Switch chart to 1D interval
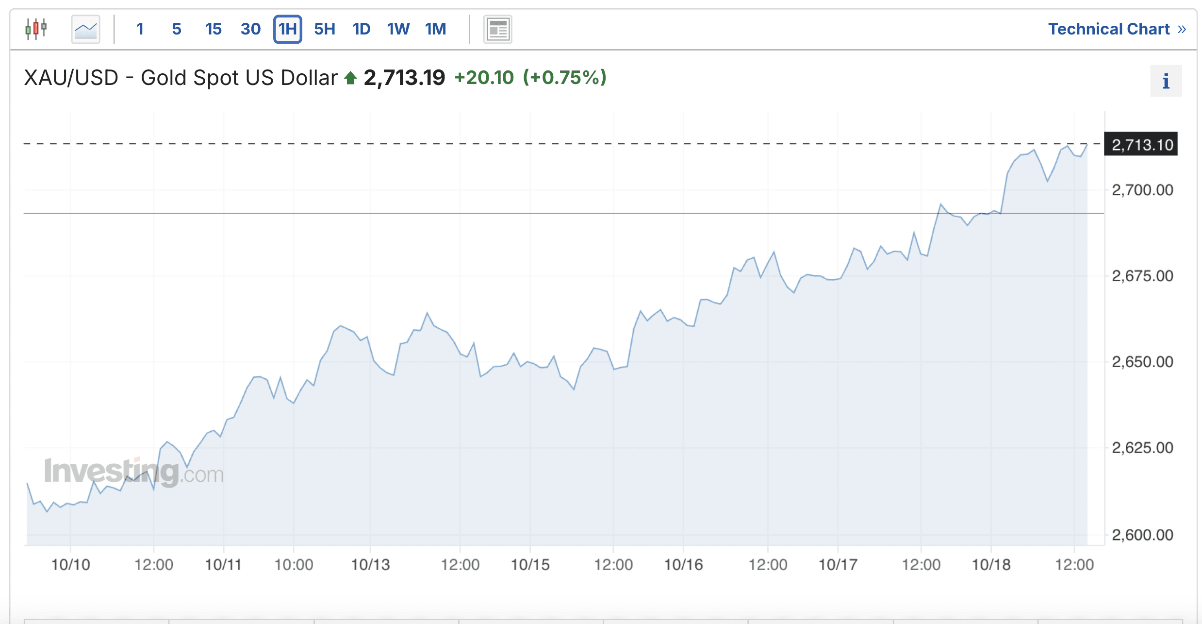This screenshot has width=1202, height=624. (x=362, y=29)
